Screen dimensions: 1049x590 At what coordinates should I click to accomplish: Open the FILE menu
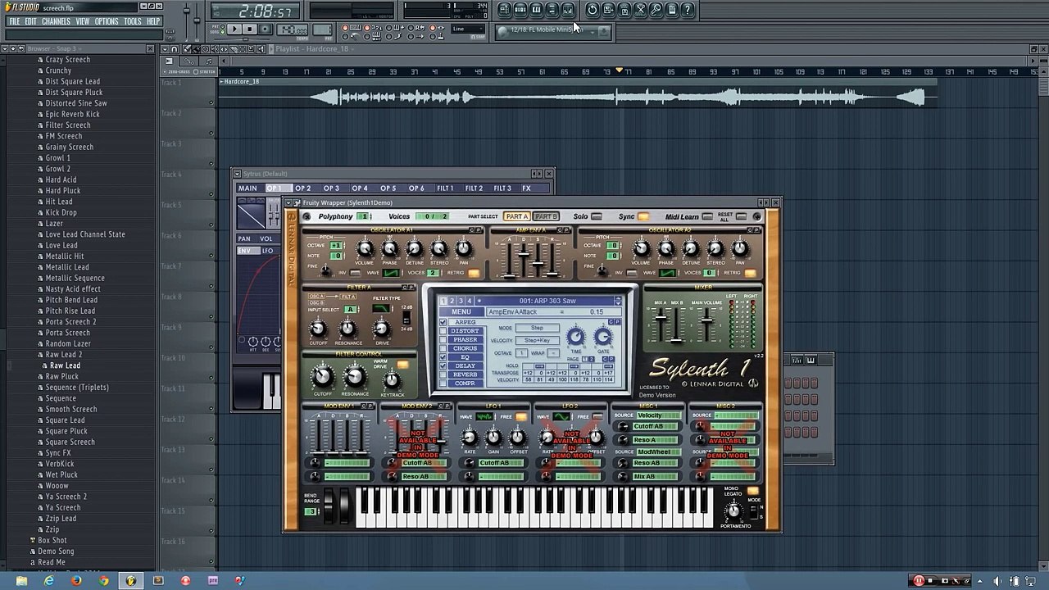pos(14,21)
